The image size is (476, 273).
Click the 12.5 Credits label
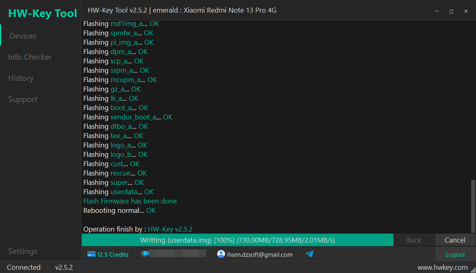[113, 254]
